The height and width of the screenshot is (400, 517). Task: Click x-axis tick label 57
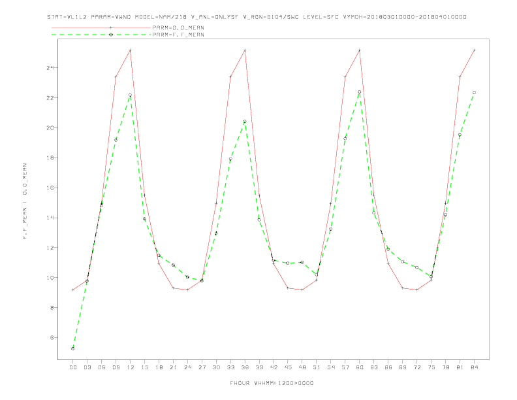345,367
